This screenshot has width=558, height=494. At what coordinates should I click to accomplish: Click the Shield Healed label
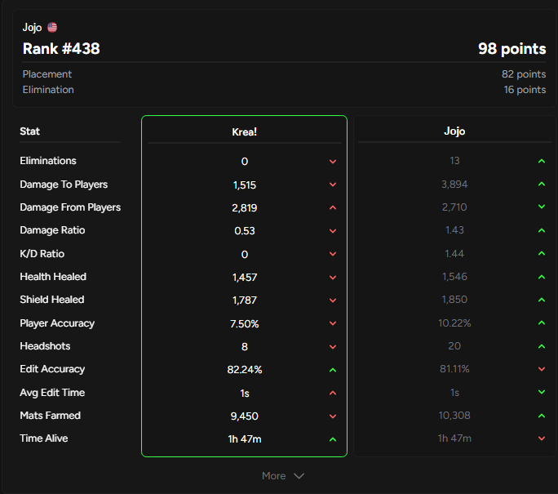coord(52,300)
